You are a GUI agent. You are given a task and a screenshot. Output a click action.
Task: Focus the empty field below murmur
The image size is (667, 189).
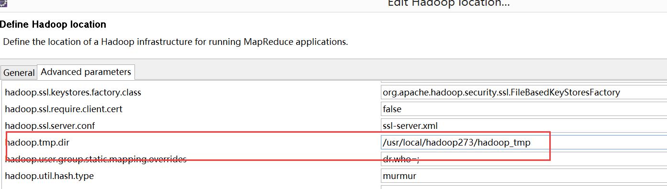coord(524,187)
